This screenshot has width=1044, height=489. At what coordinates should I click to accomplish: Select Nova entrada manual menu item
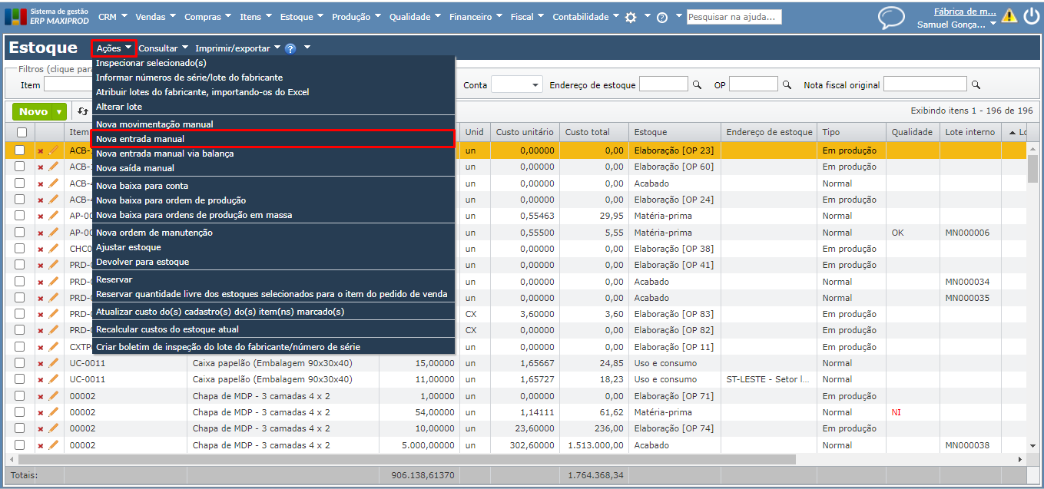[x=140, y=139]
